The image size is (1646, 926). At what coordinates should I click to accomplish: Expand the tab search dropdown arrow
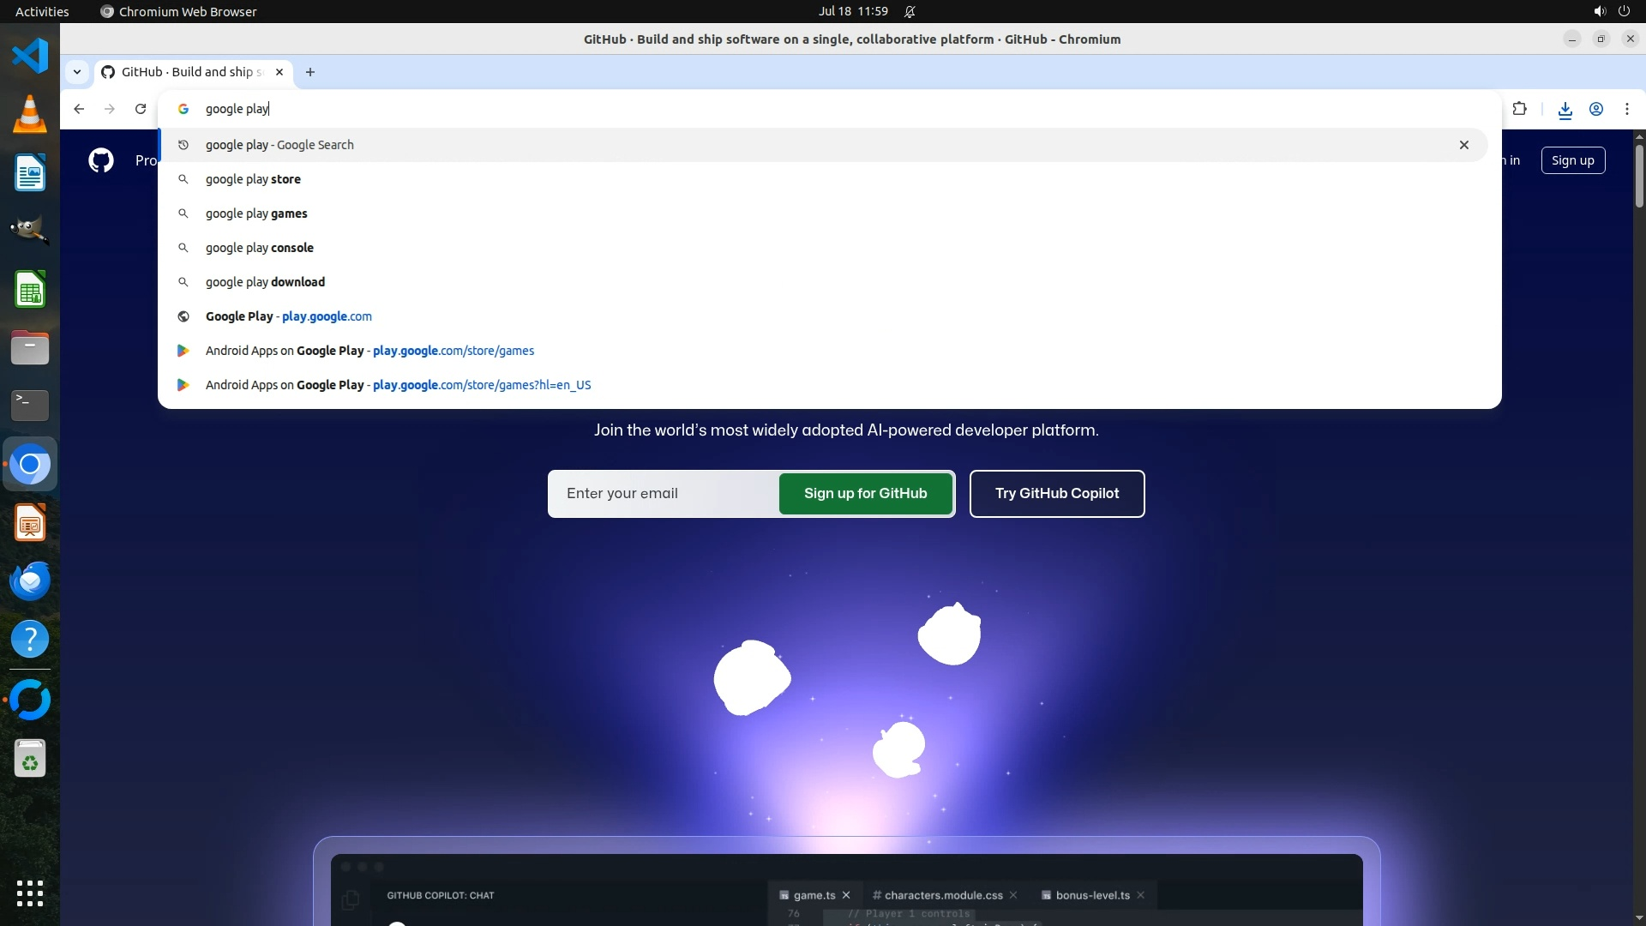tap(77, 72)
